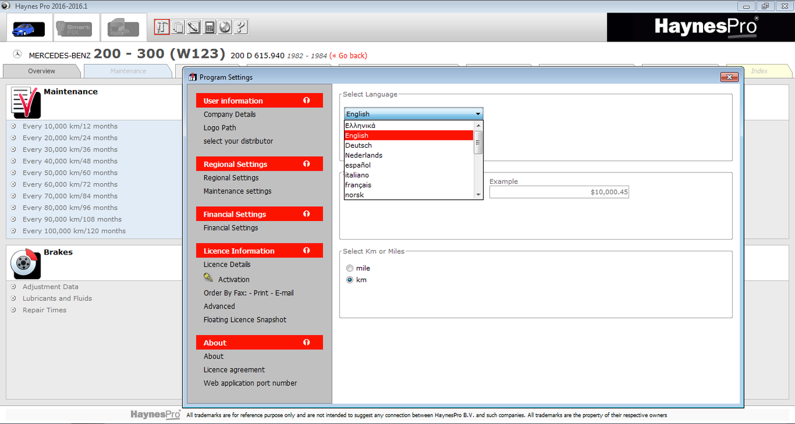Viewport: 795px width, 424px height.
Task: Choose Deutsch in the language list
Action: pyautogui.click(x=409, y=145)
